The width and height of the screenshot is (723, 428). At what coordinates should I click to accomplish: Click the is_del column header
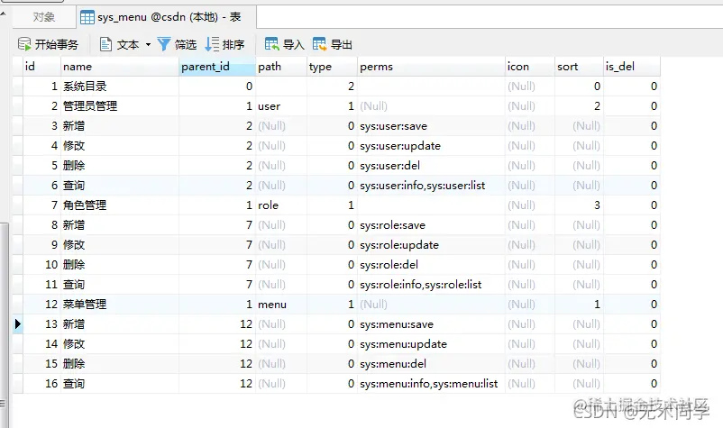click(632, 67)
